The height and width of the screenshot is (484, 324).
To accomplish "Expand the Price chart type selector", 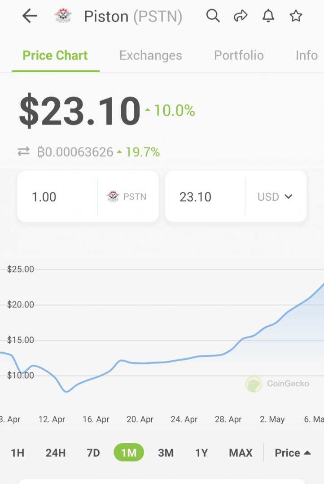I will [x=293, y=453].
